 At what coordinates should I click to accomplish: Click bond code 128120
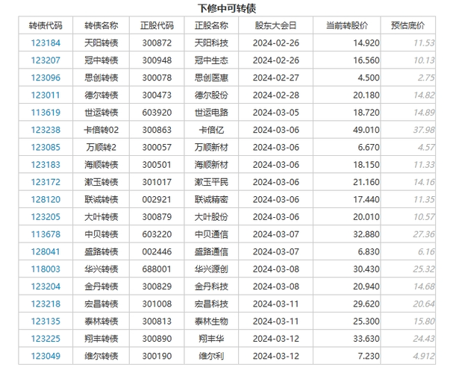(x=46, y=199)
